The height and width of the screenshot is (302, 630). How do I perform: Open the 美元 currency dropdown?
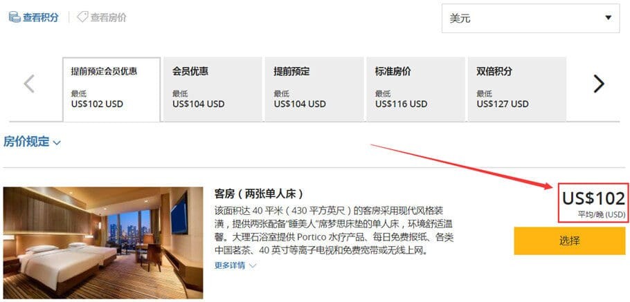(x=530, y=19)
